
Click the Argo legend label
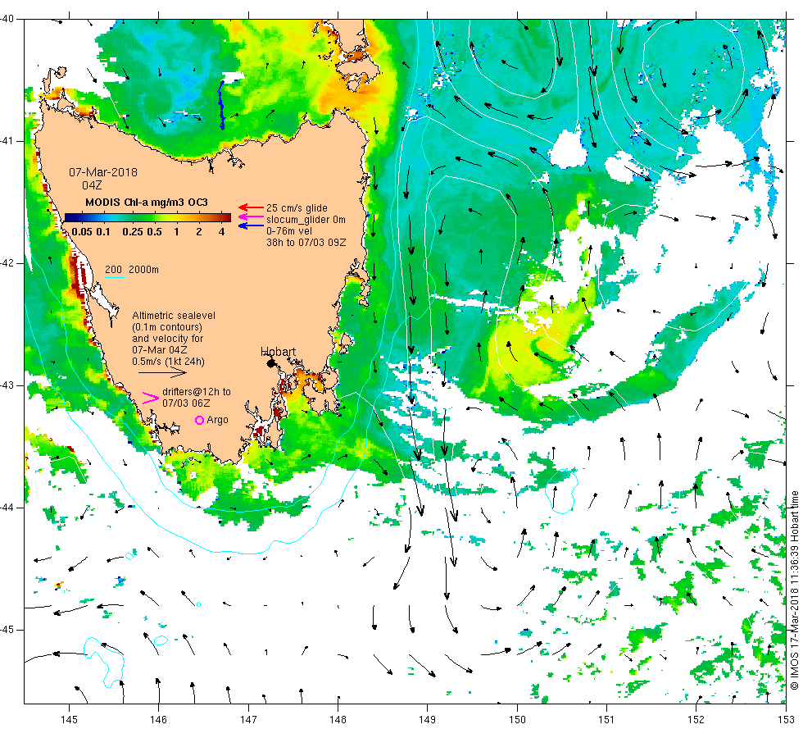point(218,420)
